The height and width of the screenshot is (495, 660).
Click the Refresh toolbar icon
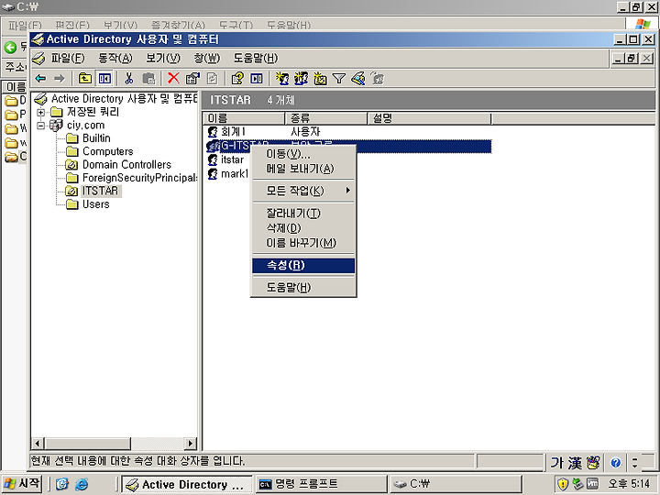click(213, 79)
